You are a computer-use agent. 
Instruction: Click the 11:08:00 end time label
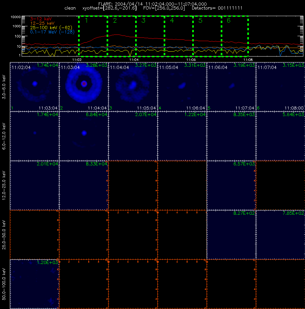(294, 108)
